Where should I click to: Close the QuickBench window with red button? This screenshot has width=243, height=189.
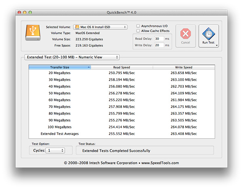point(19,12)
